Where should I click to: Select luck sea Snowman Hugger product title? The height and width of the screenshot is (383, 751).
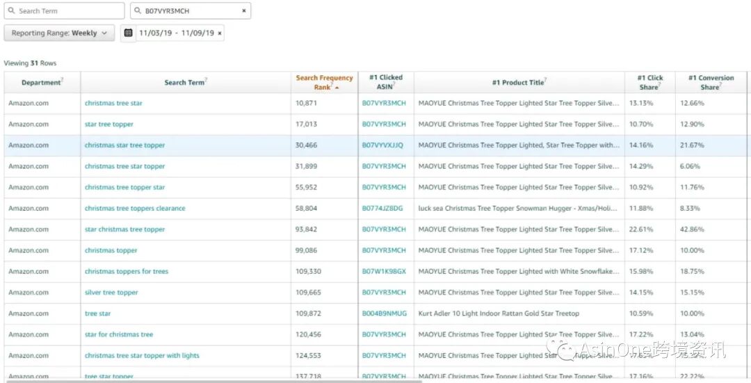(x=518, y=209)
